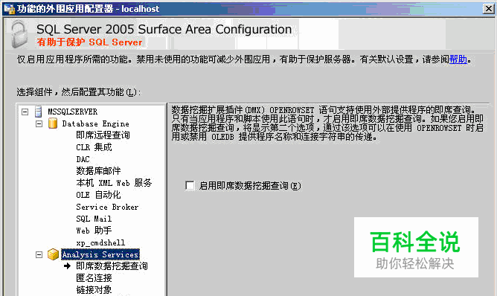Select 即席数据挖掘查询 tree item
The height and width of the screenshot is (296, 497).
[112, 266]
